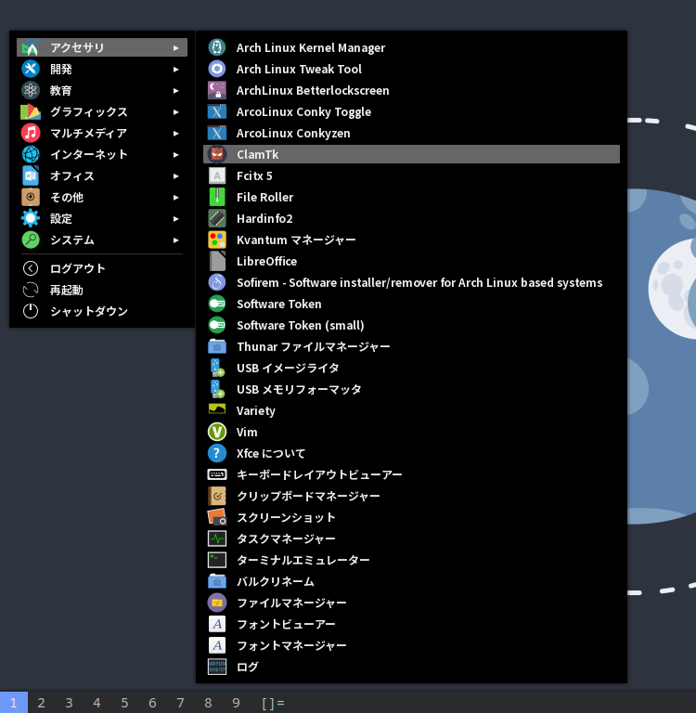Select the オフィス menu category
Viewport: 696px width, 713px height.
pos(72,175)
